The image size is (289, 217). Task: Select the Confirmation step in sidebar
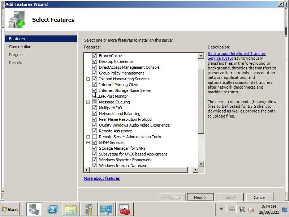point(20,47)
